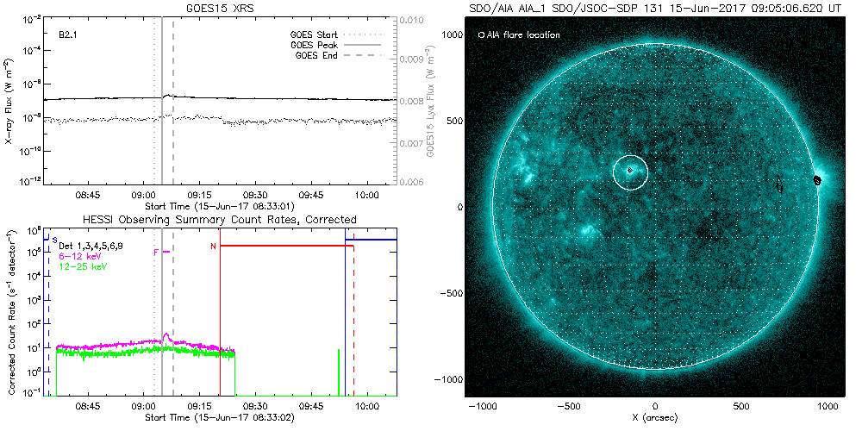The width and height of the screenshot is (862, 431).
Task: Click the red horizontal interval bar in the HESSI plot
Action: coord(286,247)
